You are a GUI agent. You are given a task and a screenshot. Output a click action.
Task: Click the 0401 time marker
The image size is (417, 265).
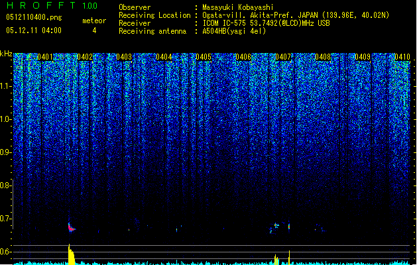[x=45, y=57]
